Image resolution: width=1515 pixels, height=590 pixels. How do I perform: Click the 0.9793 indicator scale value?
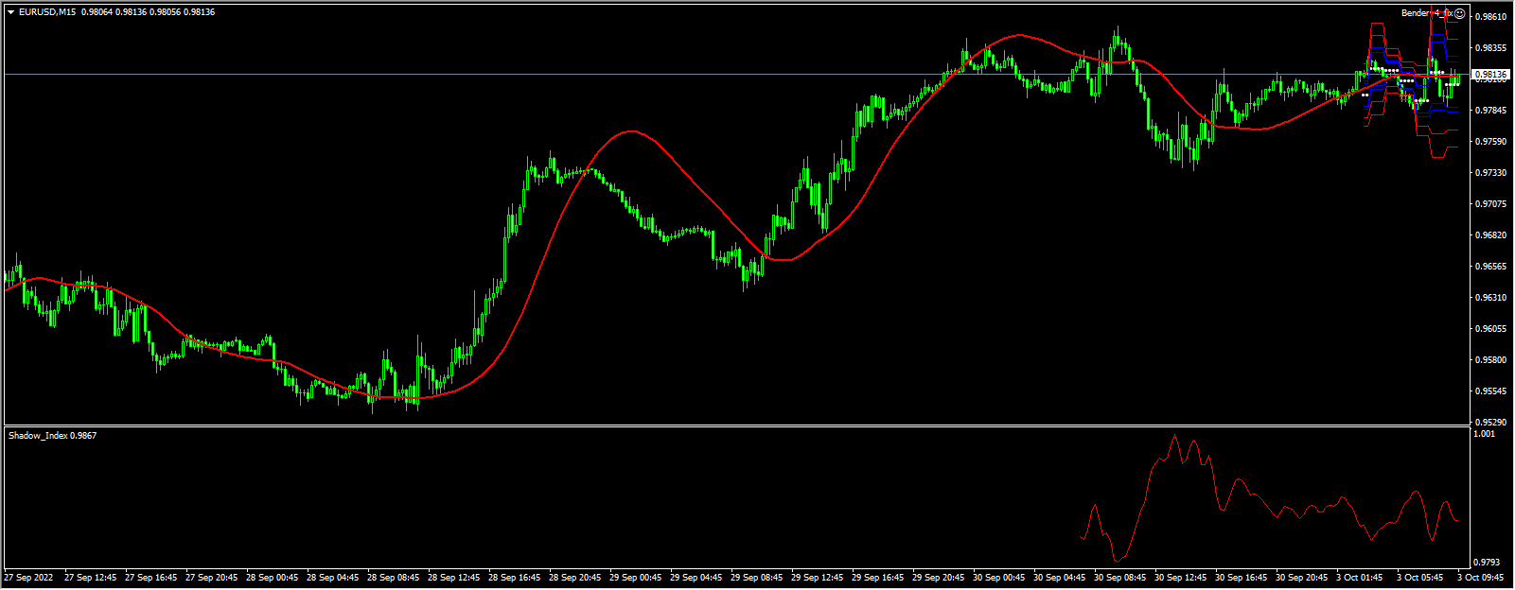point(1488,563)
